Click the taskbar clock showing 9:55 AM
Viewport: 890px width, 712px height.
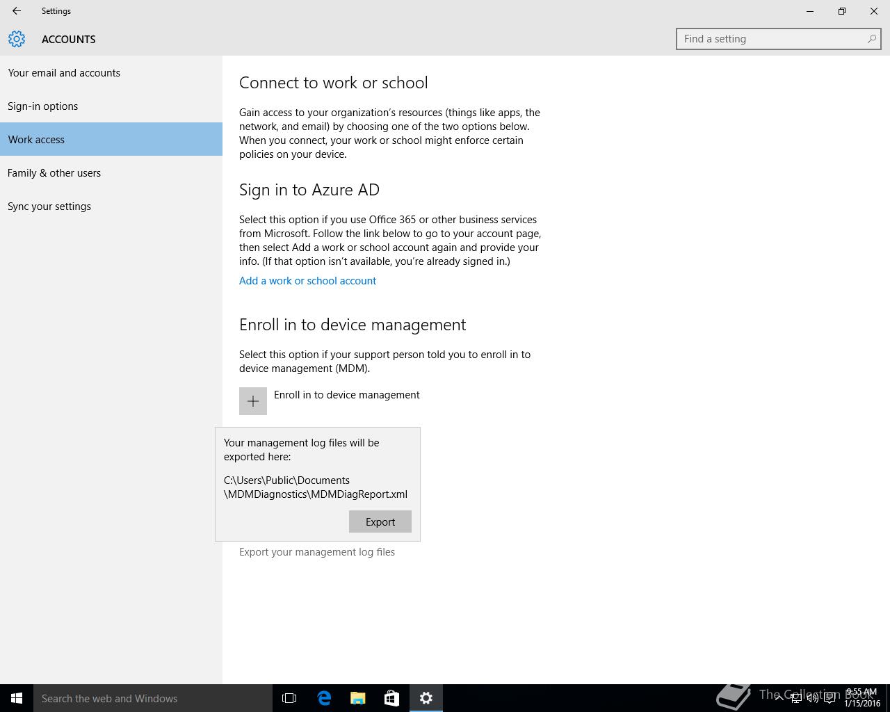pyautogui.click(x=861, y=697)
